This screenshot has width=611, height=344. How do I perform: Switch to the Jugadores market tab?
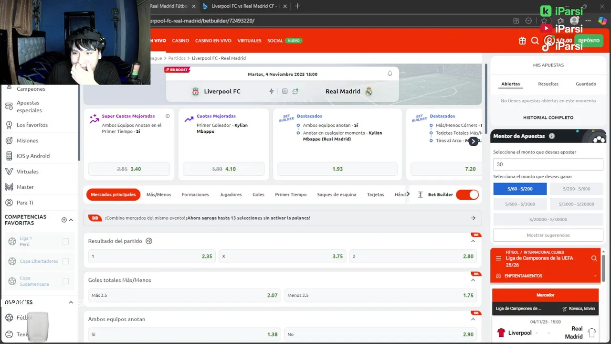231,194
